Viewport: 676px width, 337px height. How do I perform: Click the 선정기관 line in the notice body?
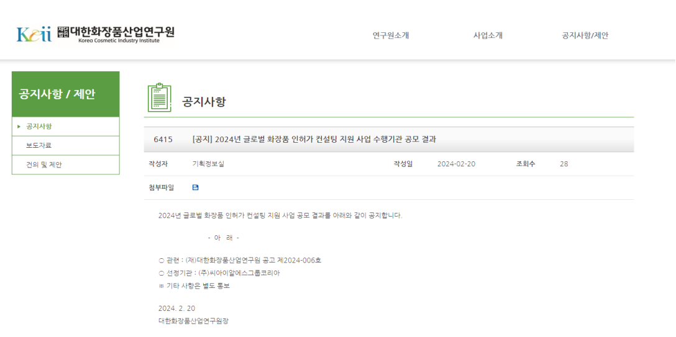219,273
